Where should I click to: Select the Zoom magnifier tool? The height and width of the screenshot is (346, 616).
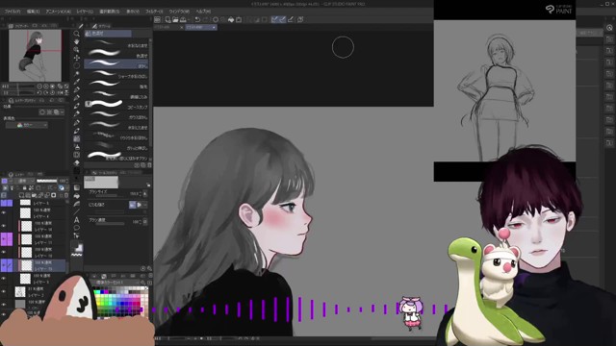(77, 34)
